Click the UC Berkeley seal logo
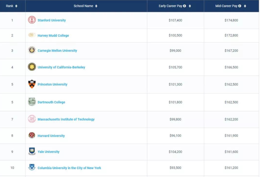 [x=32, y=67]
